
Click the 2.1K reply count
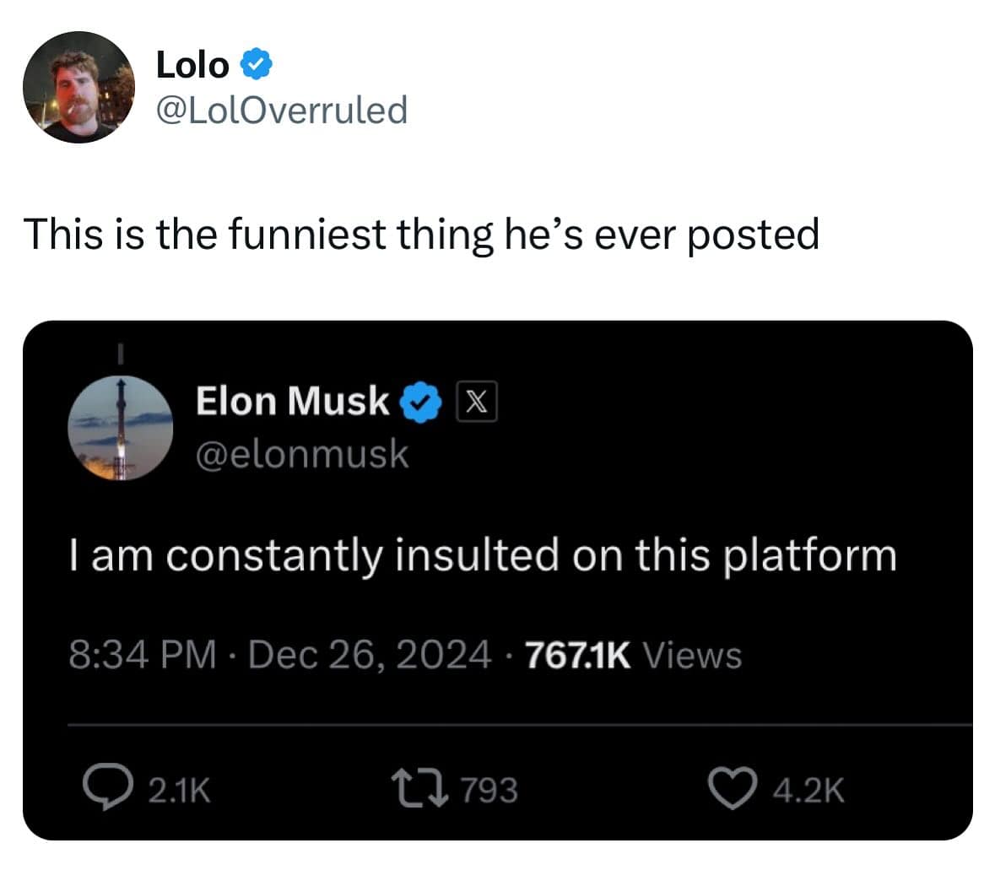point(179,790)
